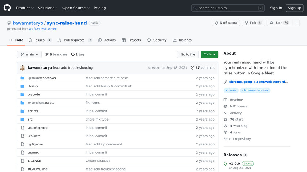Click the Sign in link
This screenshot has height=172, width=307.
pos(276,8)
